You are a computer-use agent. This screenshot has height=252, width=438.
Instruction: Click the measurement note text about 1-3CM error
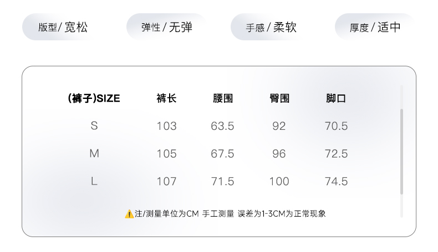(230, 213)
